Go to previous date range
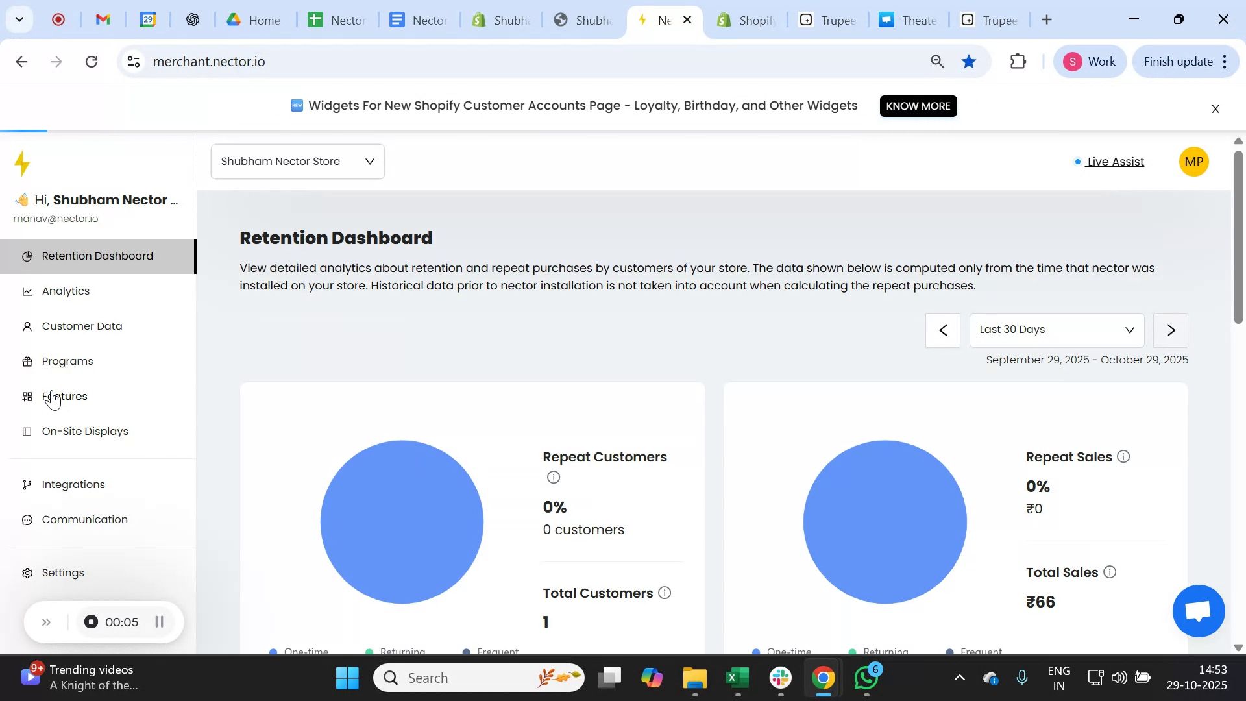Image resolution: width=1246 pixels, height=701 pixels. point(942,330)
